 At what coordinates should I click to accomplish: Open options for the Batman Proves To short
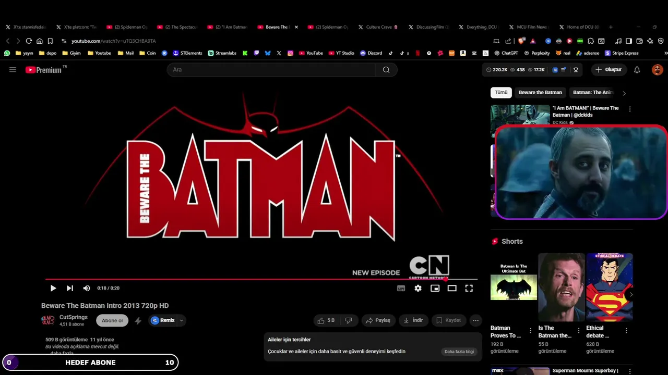tap(531, 330)
